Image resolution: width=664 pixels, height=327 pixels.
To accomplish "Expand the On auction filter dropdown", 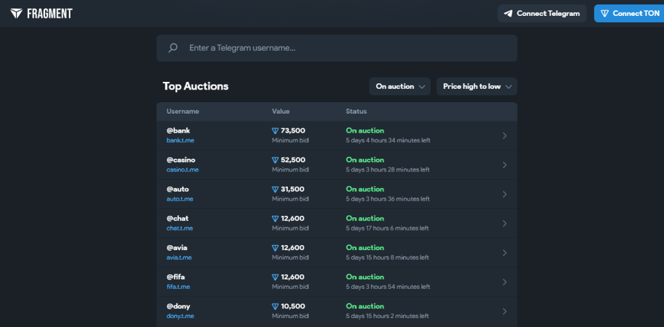I will 400,86.
